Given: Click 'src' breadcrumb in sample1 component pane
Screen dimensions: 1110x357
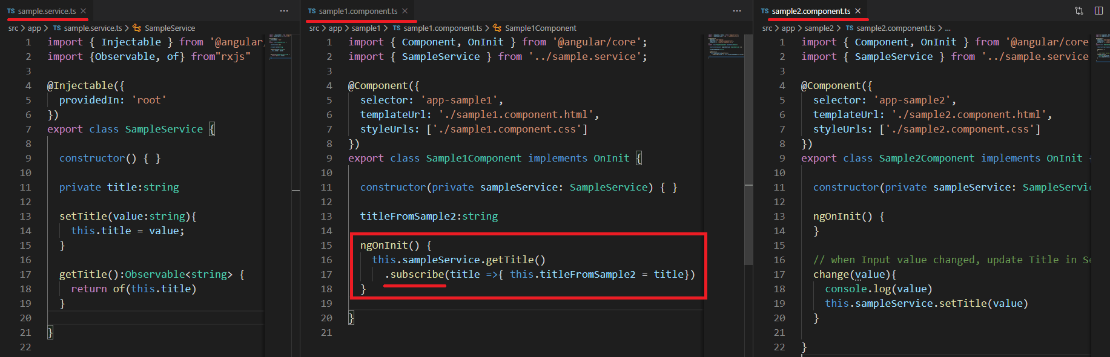Looking at the screenshot, I should (314, 28).
